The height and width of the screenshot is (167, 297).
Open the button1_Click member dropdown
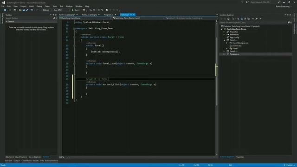coord(191,18)
